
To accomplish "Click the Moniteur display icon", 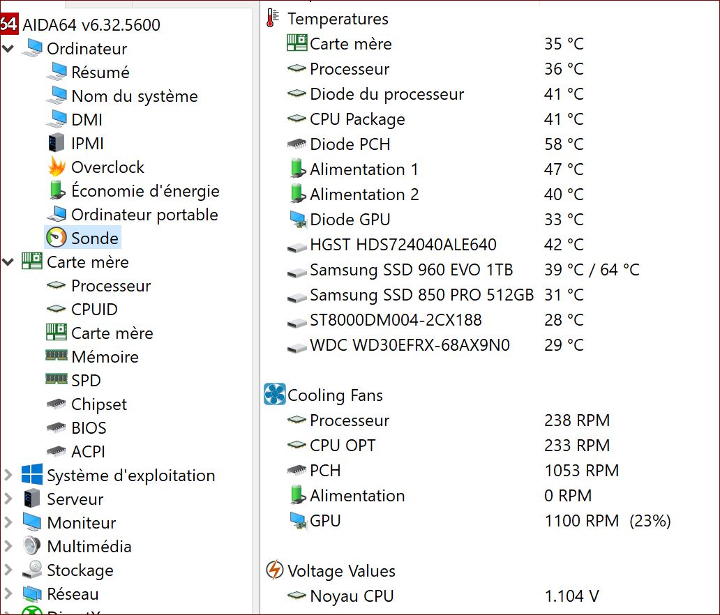I will pos(32,522).
